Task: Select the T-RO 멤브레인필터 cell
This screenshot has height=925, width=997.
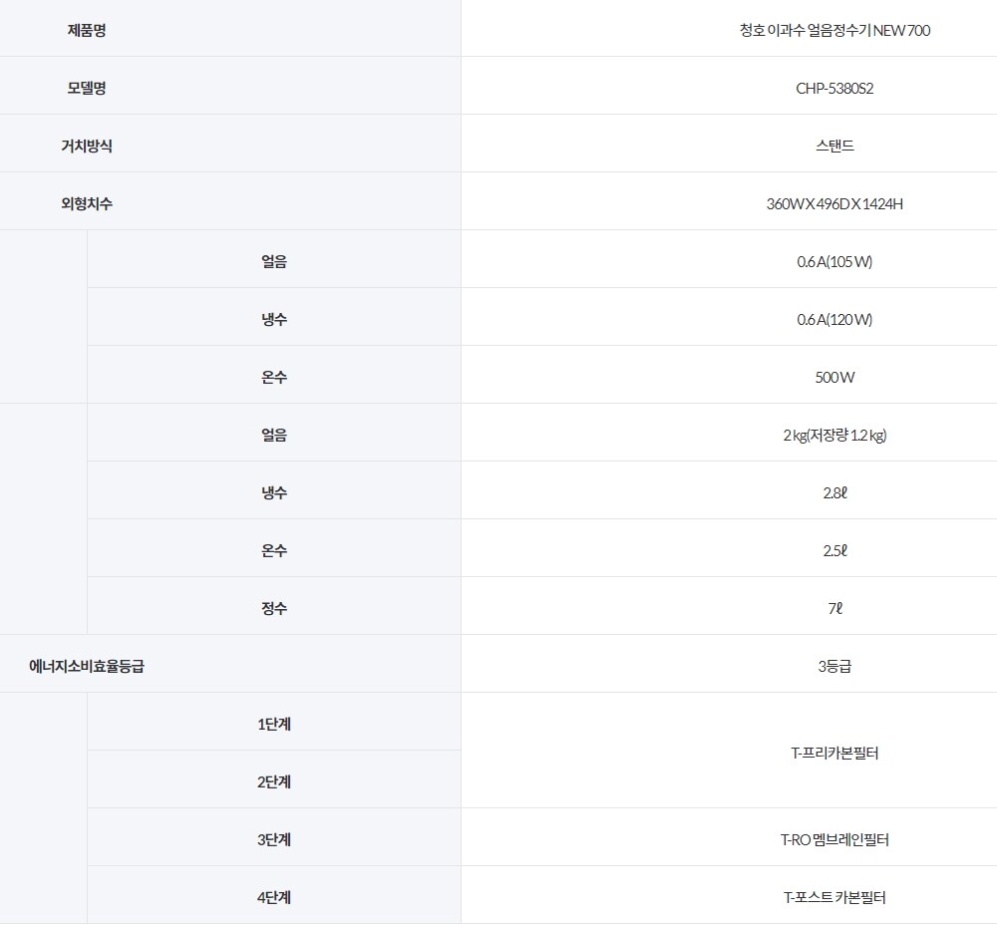Action: (x=834, y=839)
